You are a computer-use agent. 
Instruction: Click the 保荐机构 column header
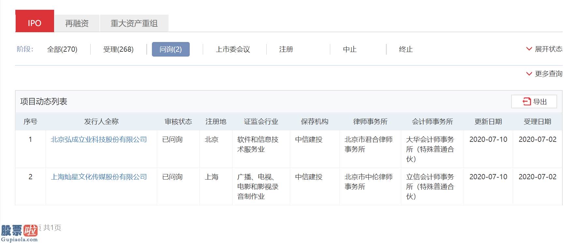coord(315,122)
